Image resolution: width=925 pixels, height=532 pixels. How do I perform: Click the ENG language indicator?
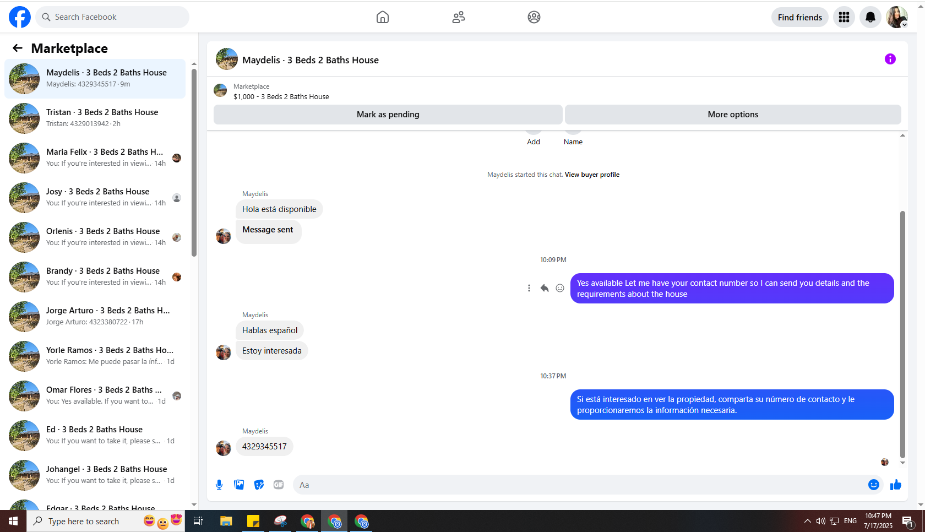click(850, 521)
